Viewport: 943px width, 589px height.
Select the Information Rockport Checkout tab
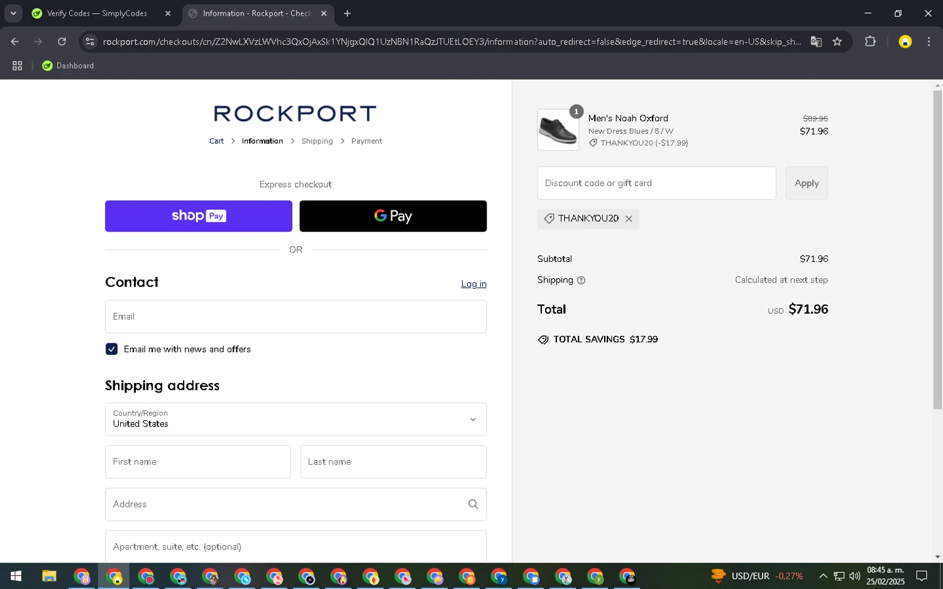coord(256,13)
